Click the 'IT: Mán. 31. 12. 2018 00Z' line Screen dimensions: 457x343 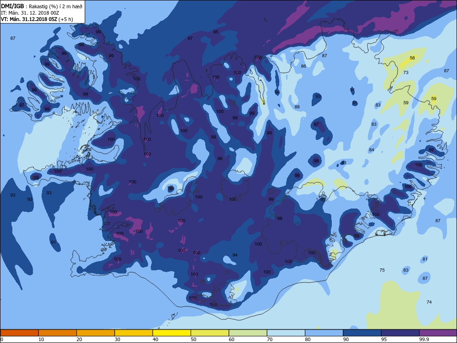coord(29,13)
